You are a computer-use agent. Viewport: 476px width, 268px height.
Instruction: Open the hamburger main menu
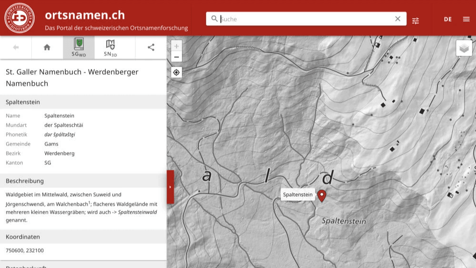(466, 19)
